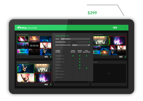This screenshot has height=101, width=143.
Task: Disable tally indicator for BD Mini 02
Action: [87, 68]
